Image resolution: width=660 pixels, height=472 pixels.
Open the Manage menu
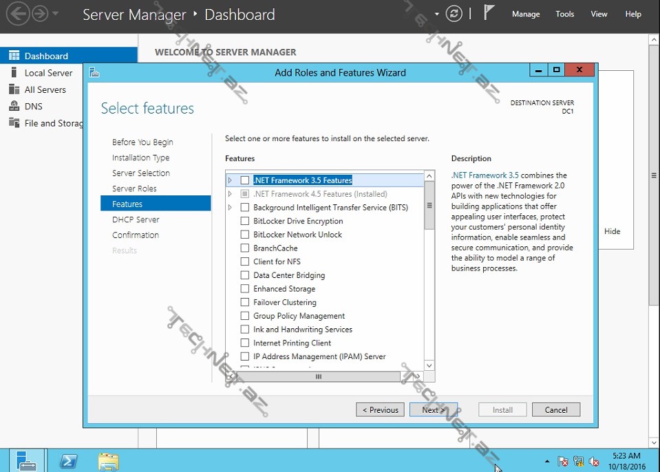click(526, 14)
